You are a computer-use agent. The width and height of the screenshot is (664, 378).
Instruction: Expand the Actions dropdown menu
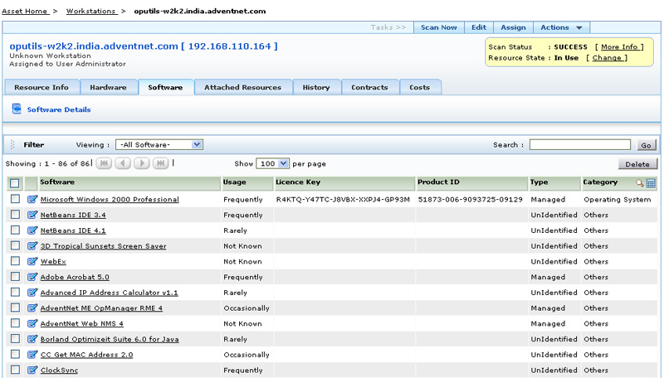[x=562, y=27]
